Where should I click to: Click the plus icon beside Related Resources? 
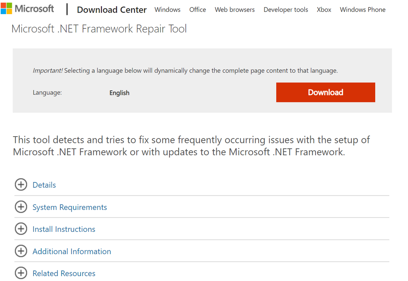pos(21,273)
